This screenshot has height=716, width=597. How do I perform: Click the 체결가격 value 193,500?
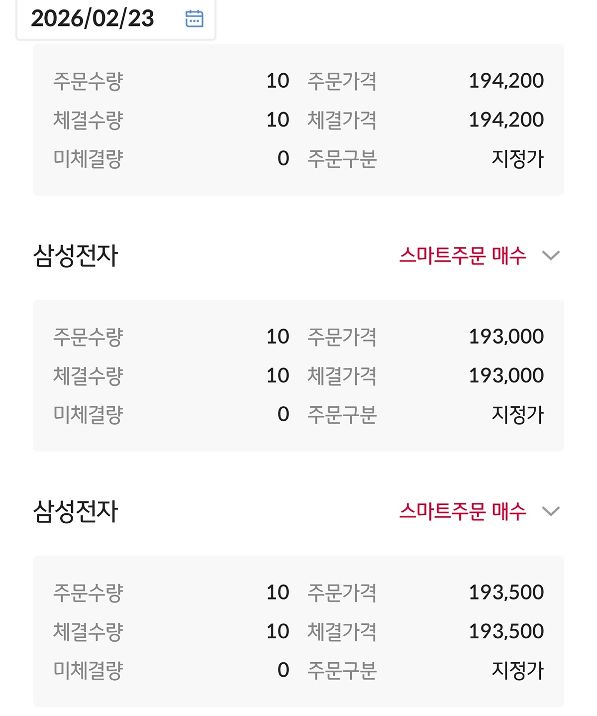point(506,631)
